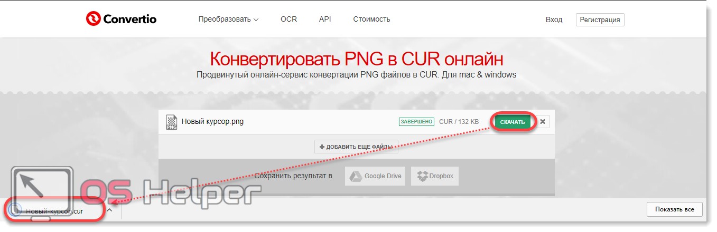
Task: Download the file with the green СКАЧАТЬ button
Action: click(x=512, y=122)
